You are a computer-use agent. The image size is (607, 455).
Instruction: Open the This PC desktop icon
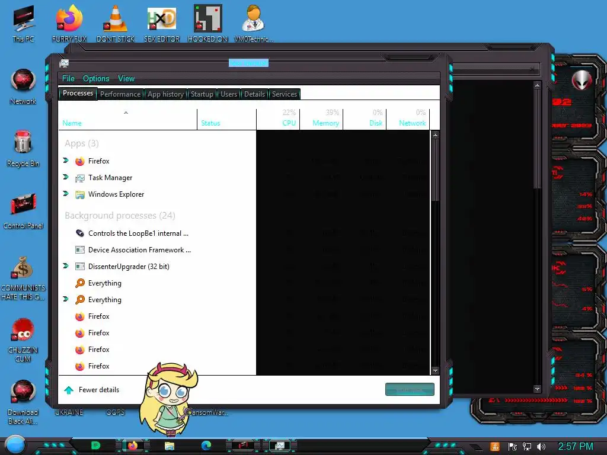coord(23,23)
